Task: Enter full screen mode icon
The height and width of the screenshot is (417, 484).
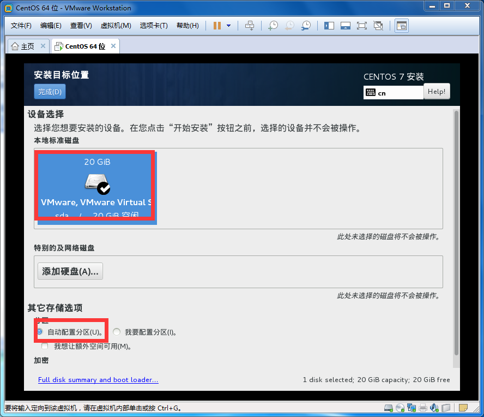Action: 361,26
